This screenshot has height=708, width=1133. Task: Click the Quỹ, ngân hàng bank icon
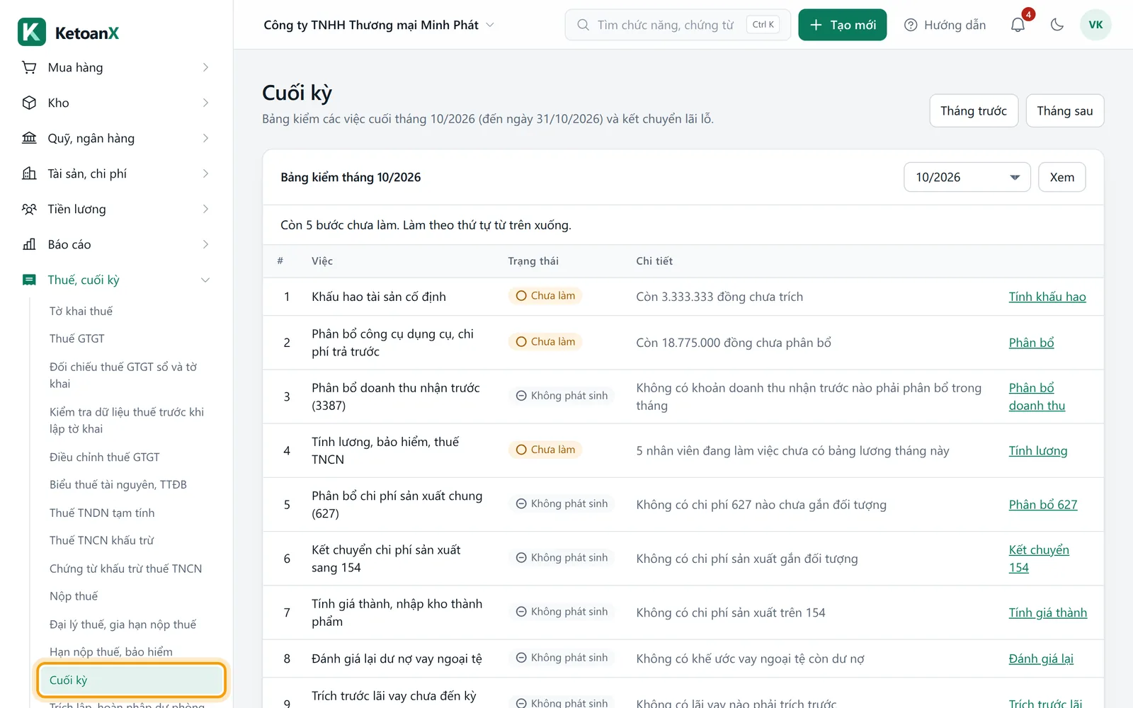pyautogui.click(x=29, y=138)
